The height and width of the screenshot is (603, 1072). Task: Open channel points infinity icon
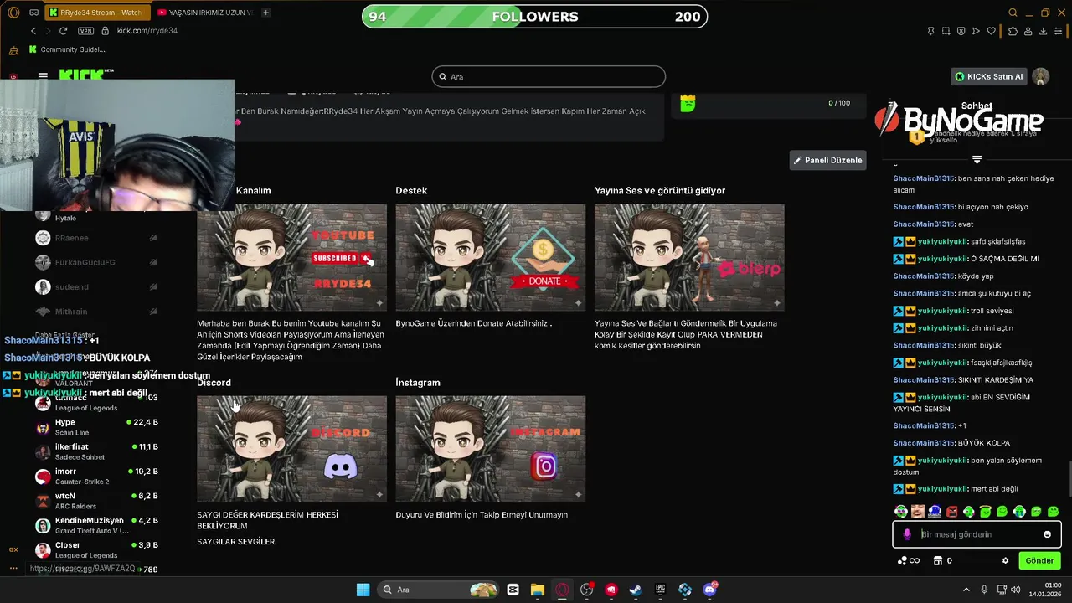tap(909, 561)
